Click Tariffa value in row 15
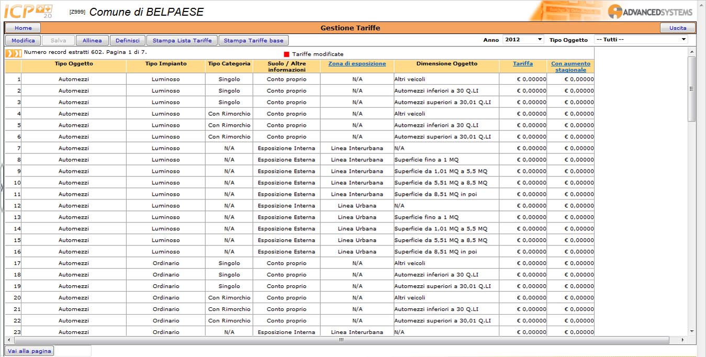The image size is (706, 357). click(x=531, y=240)
